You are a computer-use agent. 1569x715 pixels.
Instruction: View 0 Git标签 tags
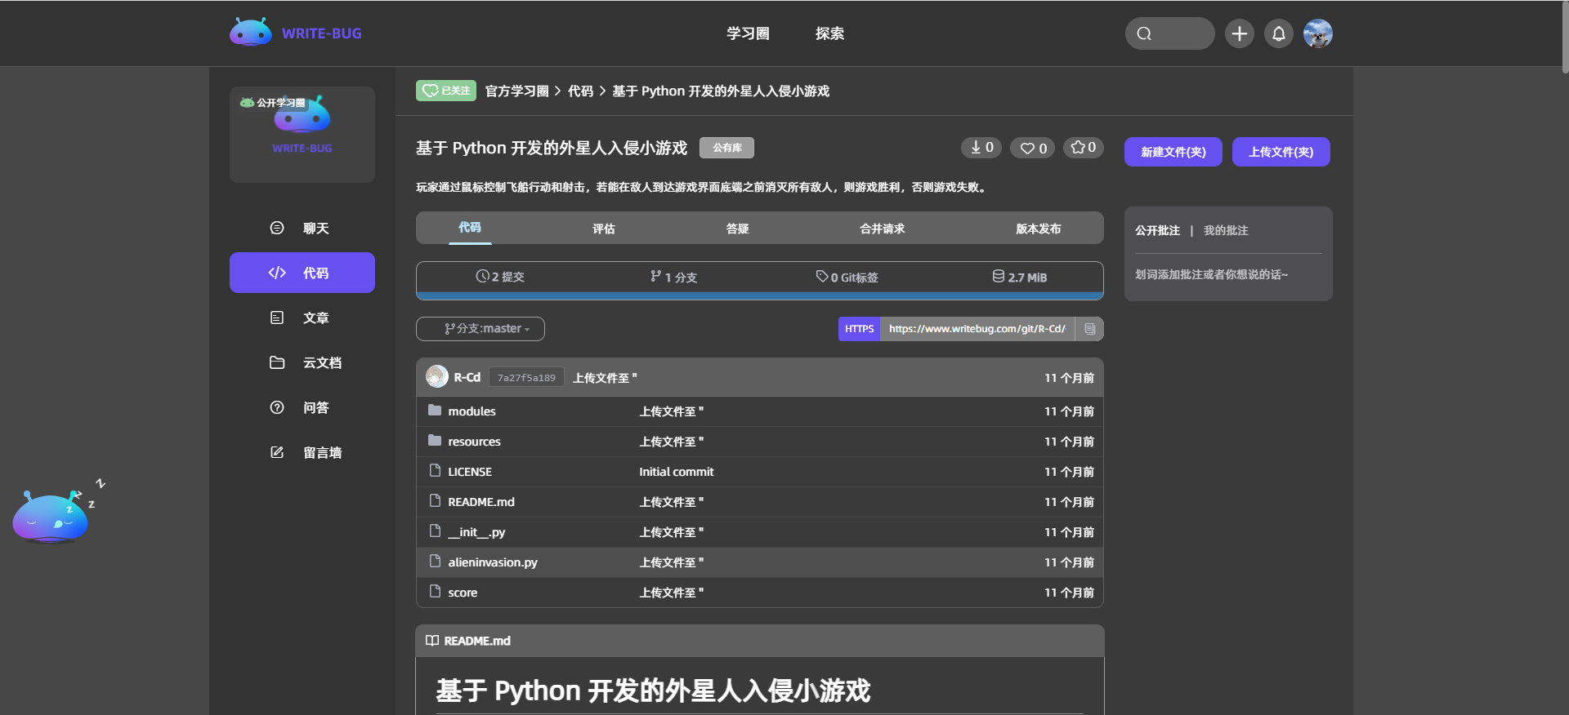coord(847,277)
